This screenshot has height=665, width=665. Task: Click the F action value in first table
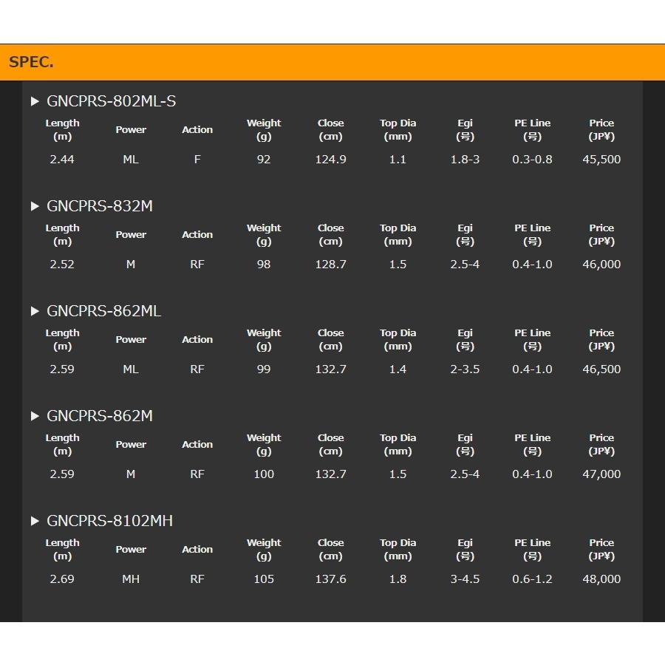click(x=197, y=160)
